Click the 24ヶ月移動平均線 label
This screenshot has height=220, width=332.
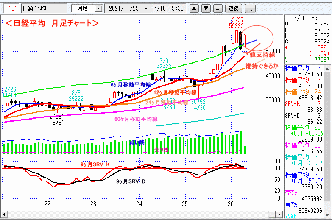[x=167, y=103]
